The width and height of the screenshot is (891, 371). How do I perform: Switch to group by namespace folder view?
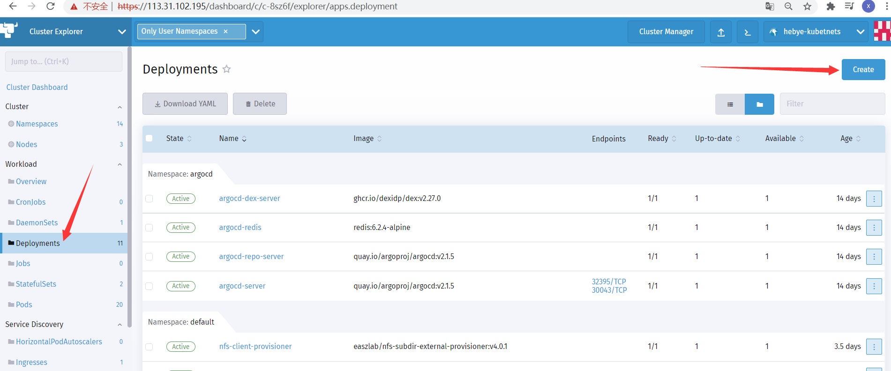(x=759, y=104)
